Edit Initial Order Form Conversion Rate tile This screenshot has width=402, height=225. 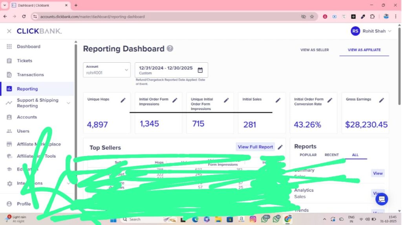pyautogui.click(x=330, y=100)
